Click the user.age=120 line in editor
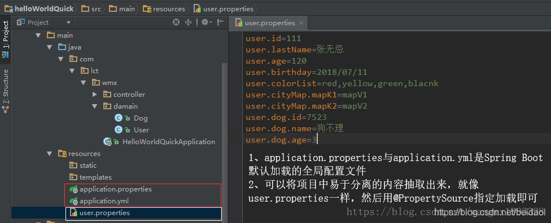The height and width of the screenshot is (223, 551). [x=276, y=61]
